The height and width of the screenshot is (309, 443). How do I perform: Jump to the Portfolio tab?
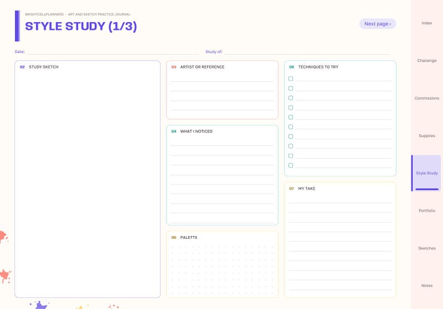pyautogui.click(x=427, y=210)
